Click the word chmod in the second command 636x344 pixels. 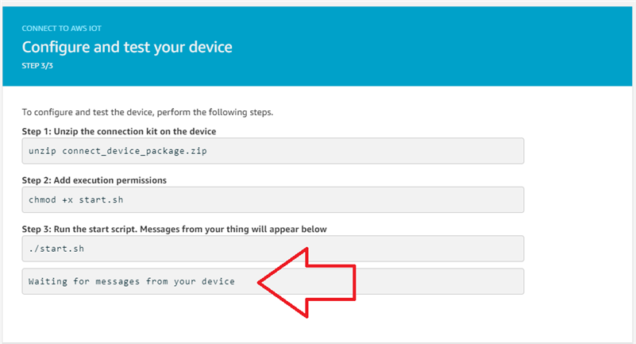click(41, 199)
